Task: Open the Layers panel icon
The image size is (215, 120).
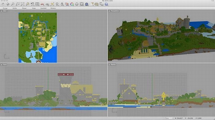Action: (x=67, y=4)
